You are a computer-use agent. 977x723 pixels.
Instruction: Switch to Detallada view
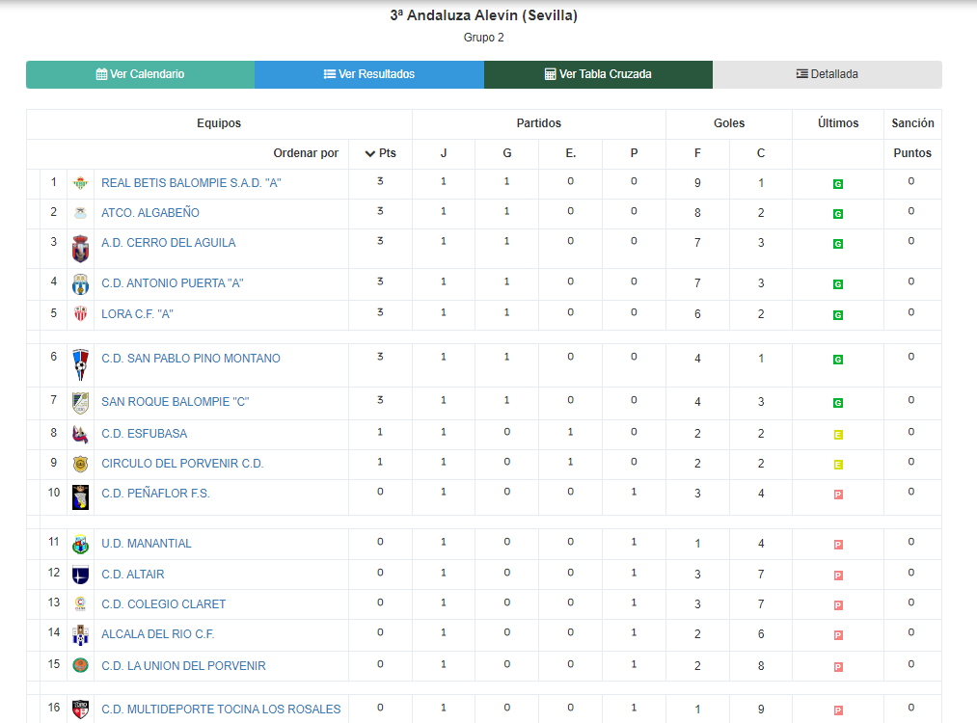pos(828,74)
